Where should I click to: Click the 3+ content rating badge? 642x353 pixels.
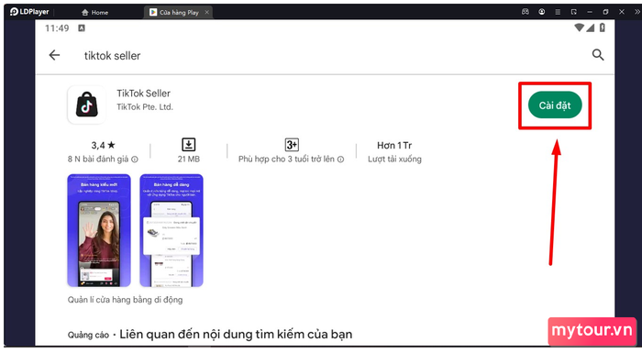(x=292, y=145)
